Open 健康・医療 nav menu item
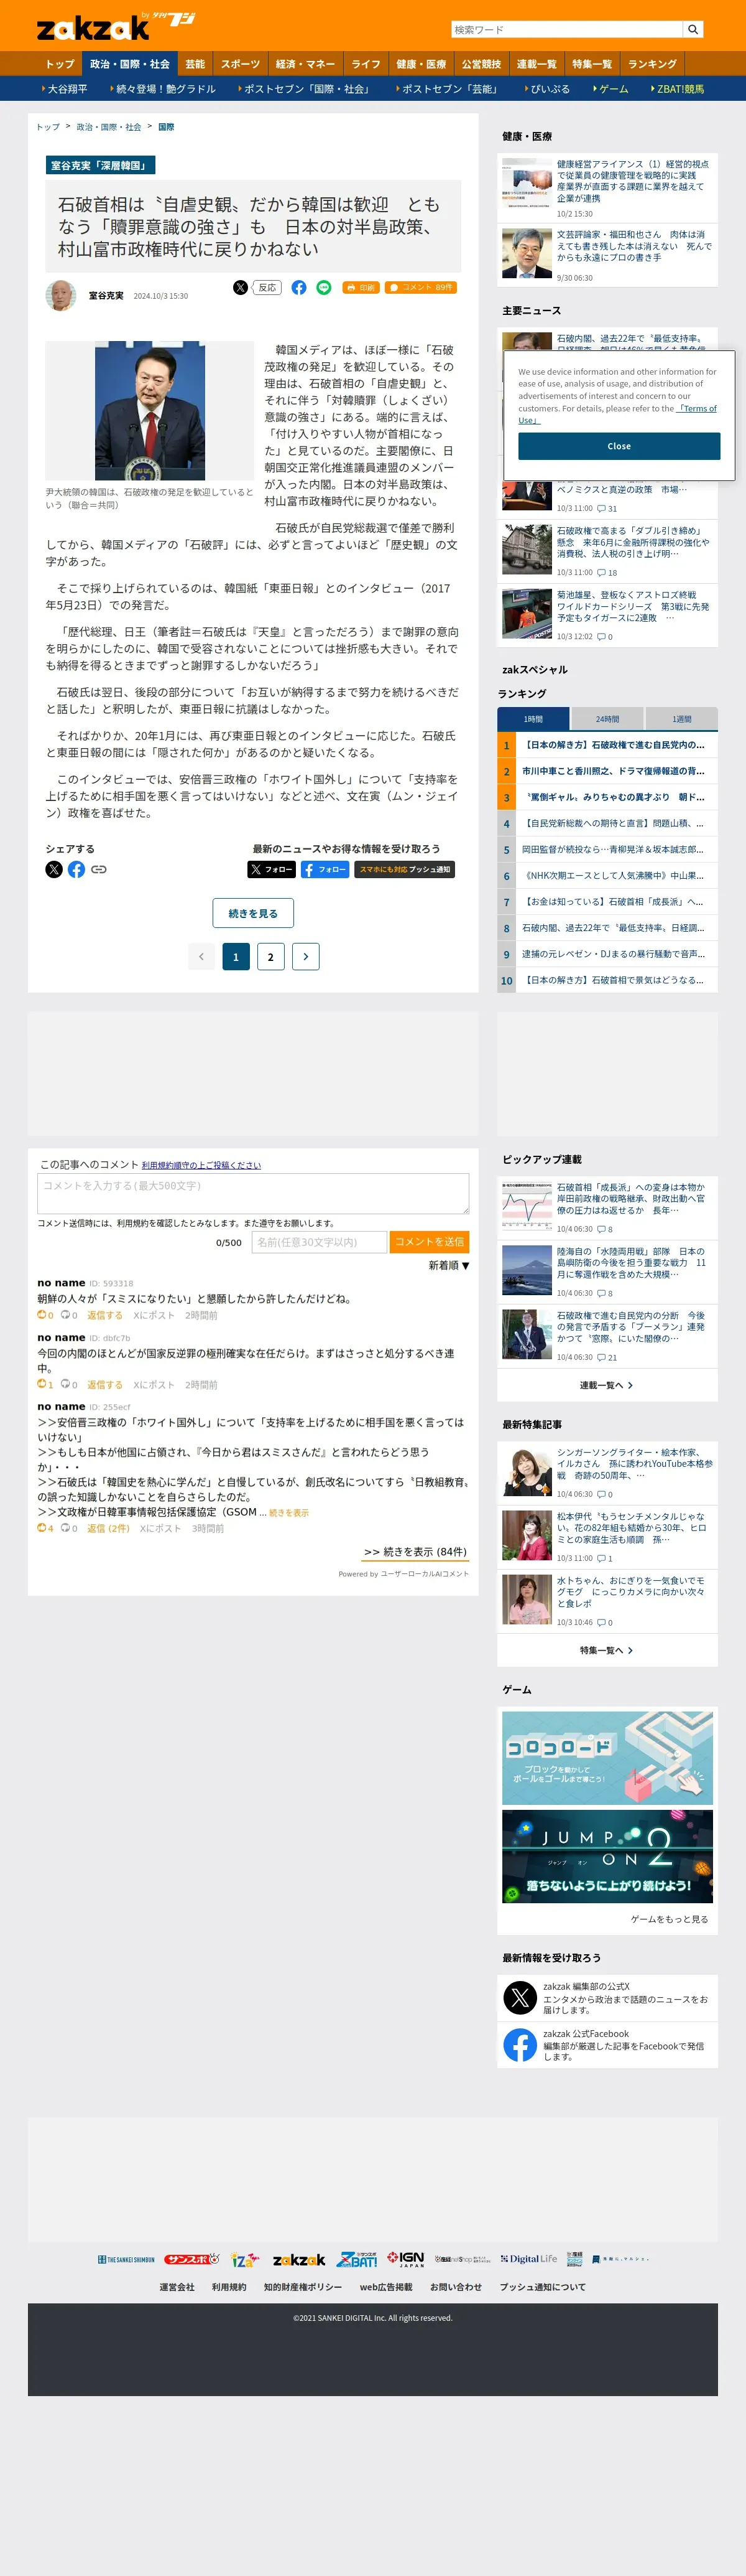Screen dimensions: 746x2576 point(421,64)
